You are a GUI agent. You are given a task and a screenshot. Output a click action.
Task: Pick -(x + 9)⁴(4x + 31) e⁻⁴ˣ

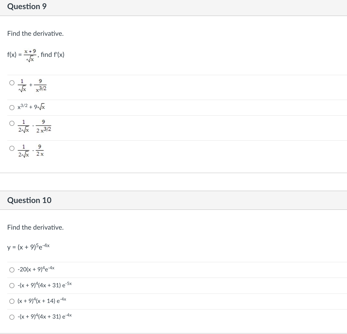coord(12,317)
